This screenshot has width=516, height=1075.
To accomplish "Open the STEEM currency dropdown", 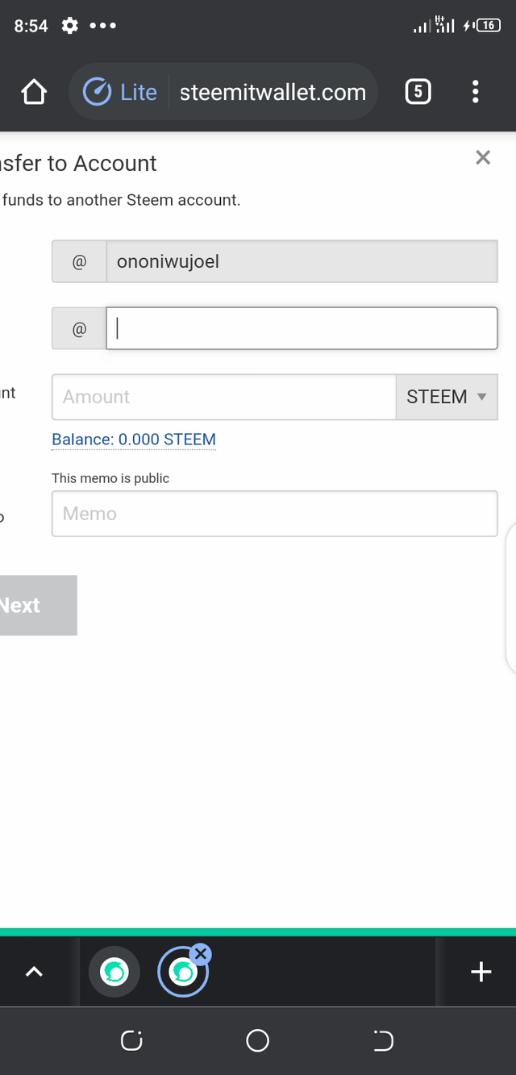I will 447,397.
